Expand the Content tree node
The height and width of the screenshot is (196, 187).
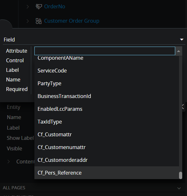(9, 162)
